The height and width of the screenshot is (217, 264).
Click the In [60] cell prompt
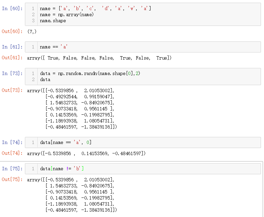[12, 8]
